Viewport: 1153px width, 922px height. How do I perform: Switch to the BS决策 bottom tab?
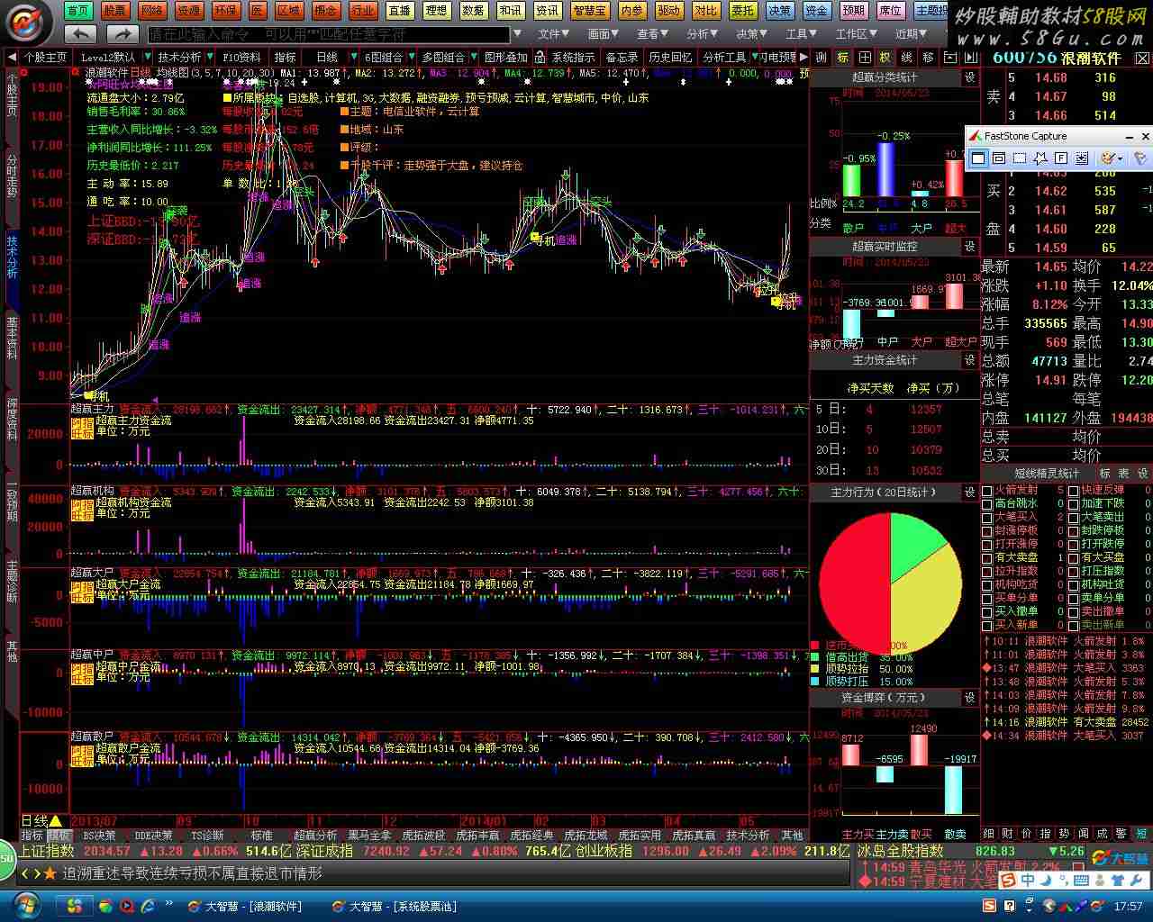tap(99, 836)
